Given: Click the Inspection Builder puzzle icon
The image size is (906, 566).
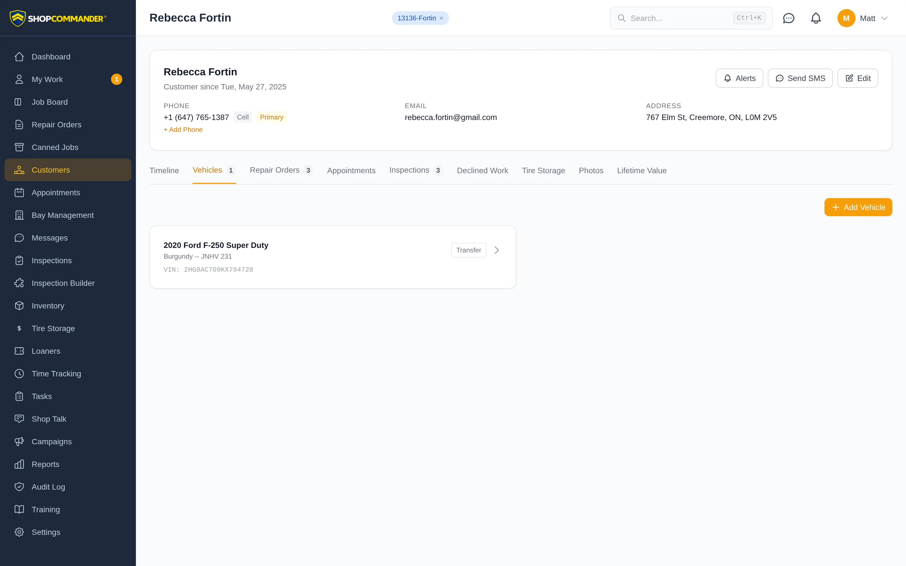Looking at the screenshot, I should point(19,283).
